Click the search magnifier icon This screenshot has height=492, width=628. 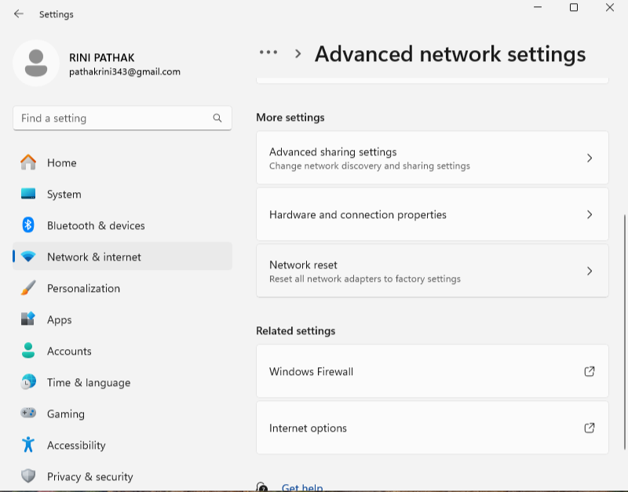217,118
